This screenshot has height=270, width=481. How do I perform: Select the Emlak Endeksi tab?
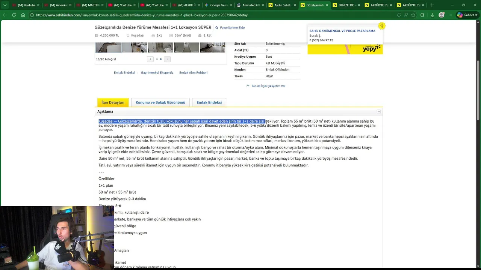pyautogui.click(x=209, y=102)
